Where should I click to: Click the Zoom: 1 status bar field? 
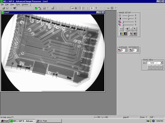144,117
